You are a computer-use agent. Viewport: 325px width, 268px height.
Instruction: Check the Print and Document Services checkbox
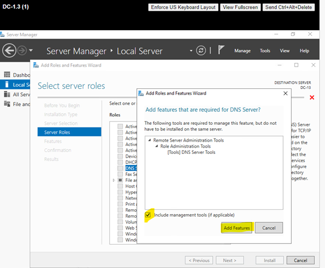(120, 204)
